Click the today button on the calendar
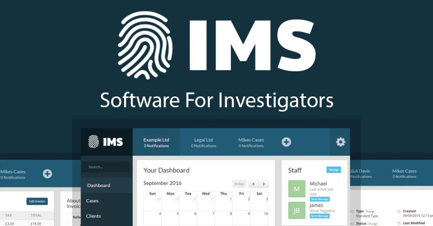This screenshot has height=226, width=433. click(239, 184)
